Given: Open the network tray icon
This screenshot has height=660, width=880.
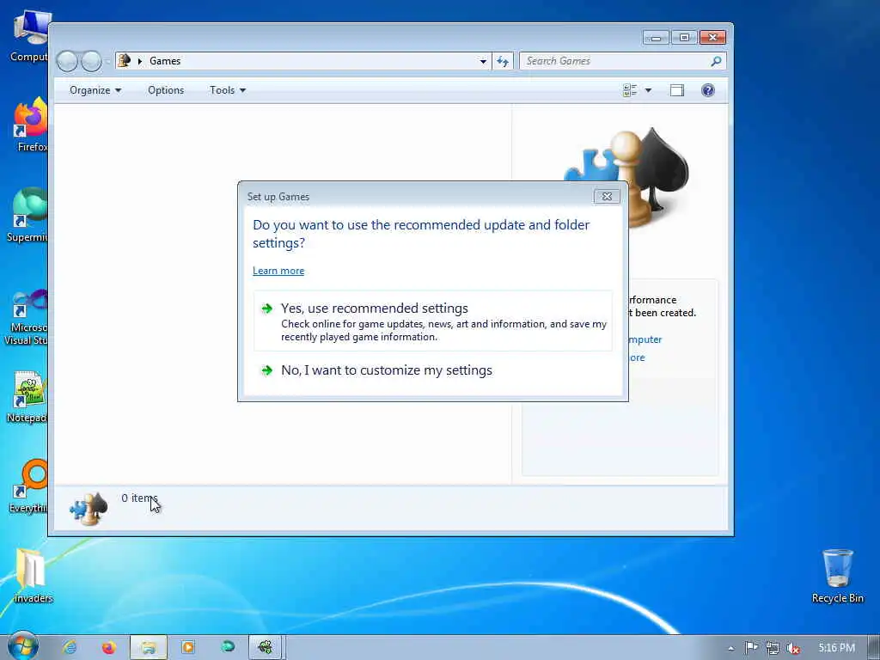Looking at the screenshot, I should [773, 648].
